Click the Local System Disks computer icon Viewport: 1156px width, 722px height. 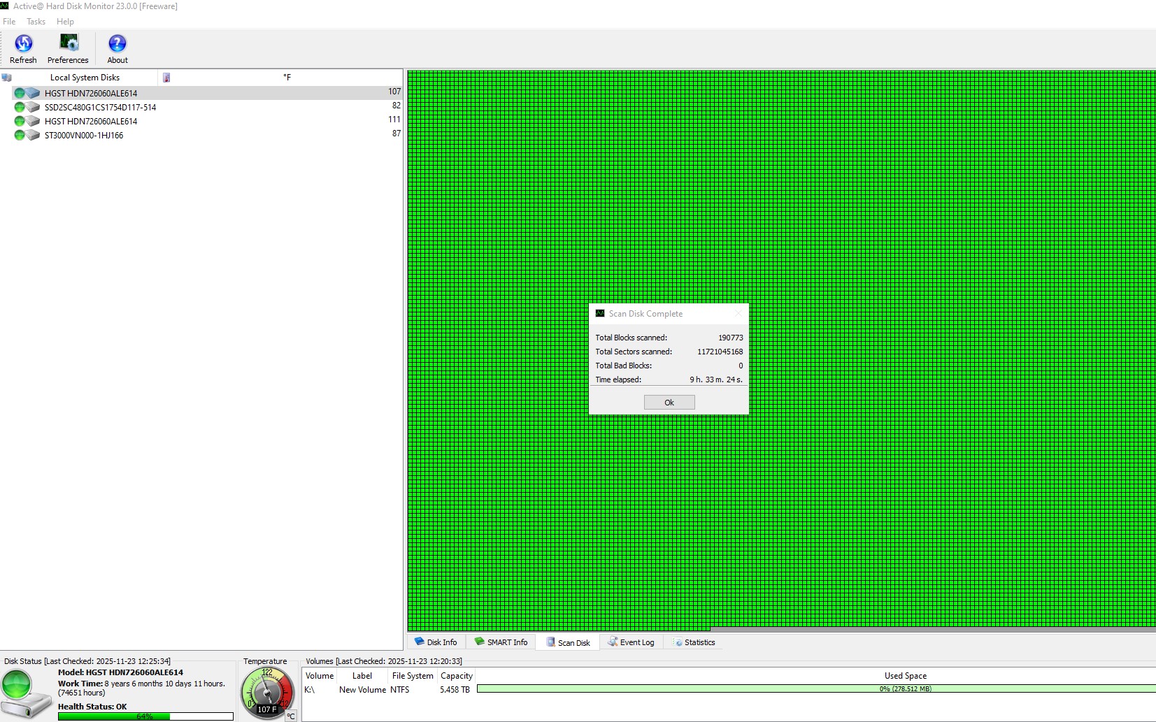click(x=7, y=78)
